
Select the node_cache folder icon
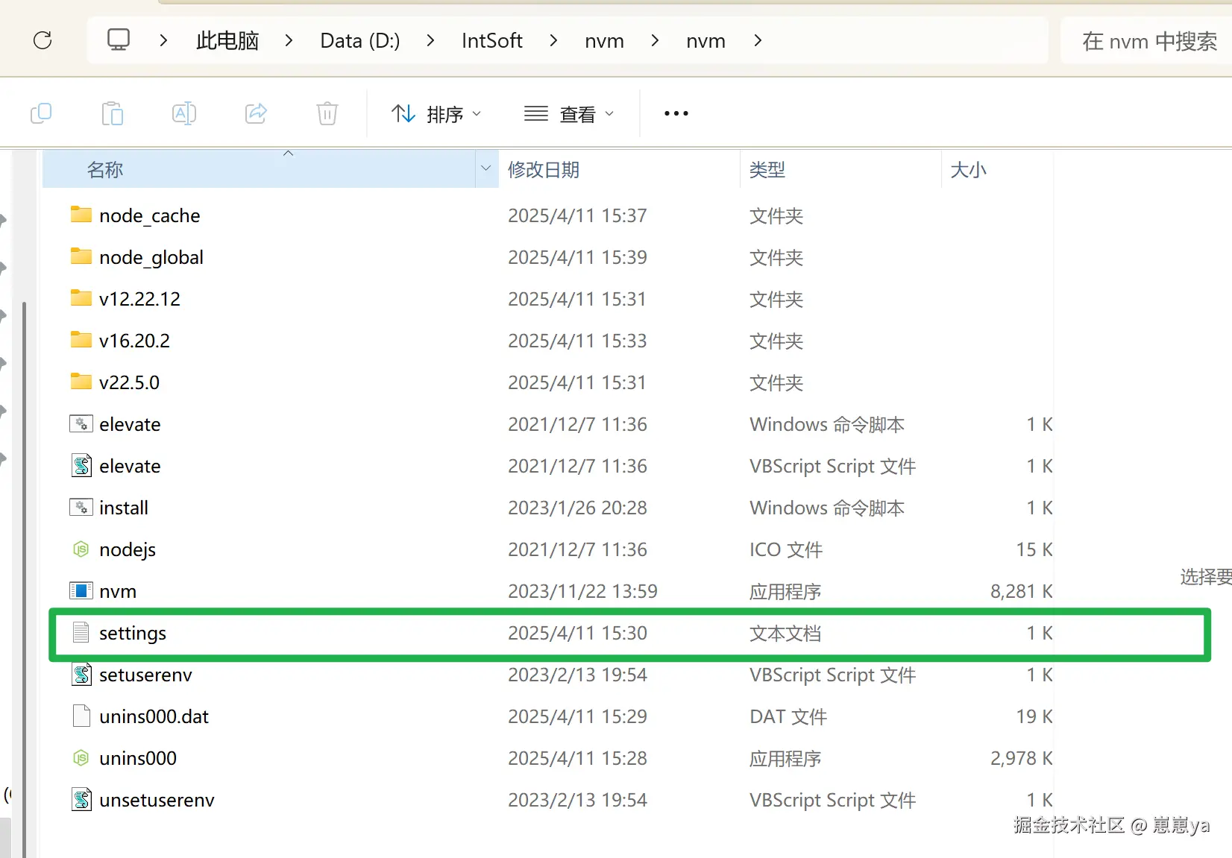[x=81, y=215]
